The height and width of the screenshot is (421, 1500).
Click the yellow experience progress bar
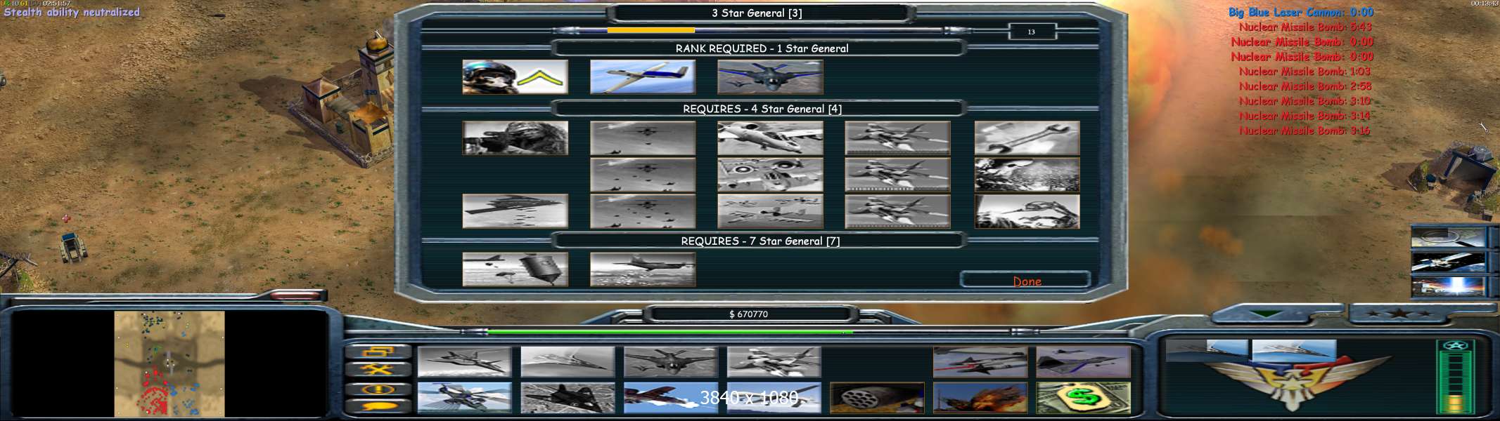pos(650,30)
